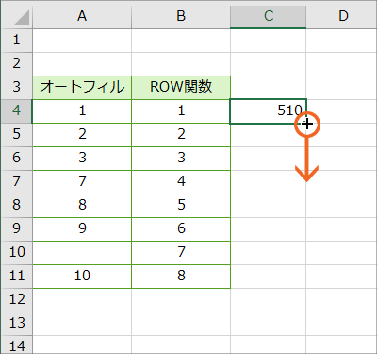377x354 pixels.
Task: Click empty cell B2
Action: click(181, 64)
